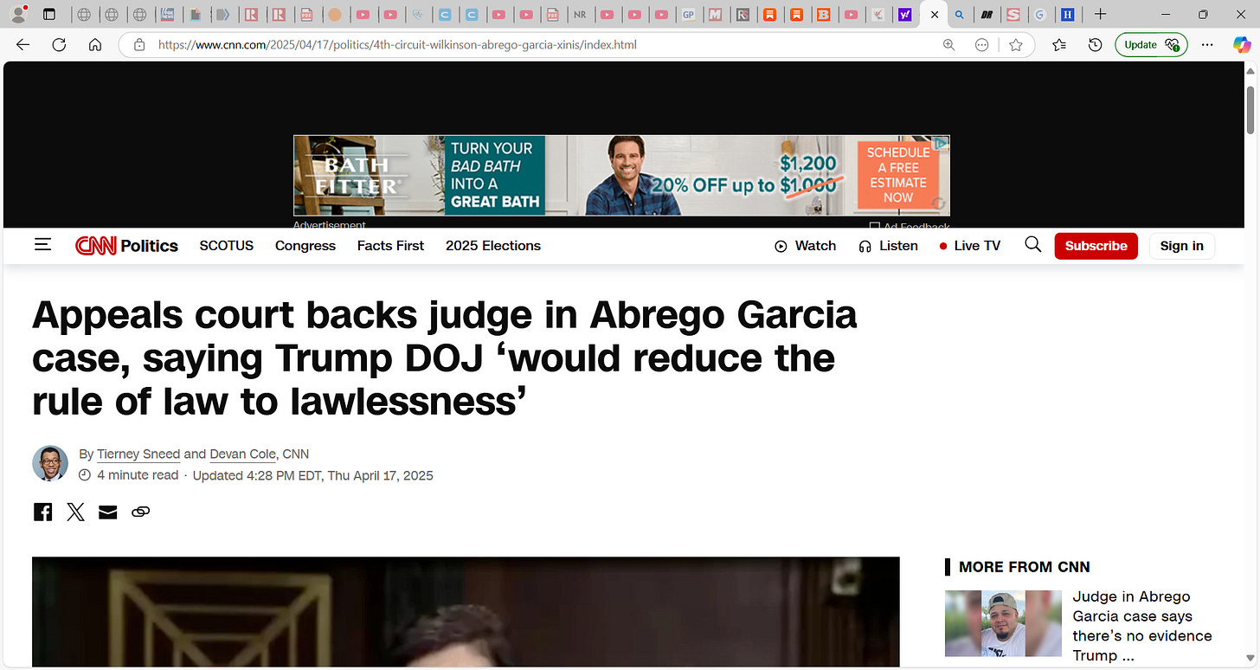
Task: Share article on Facebook
Action: (43, 512)
